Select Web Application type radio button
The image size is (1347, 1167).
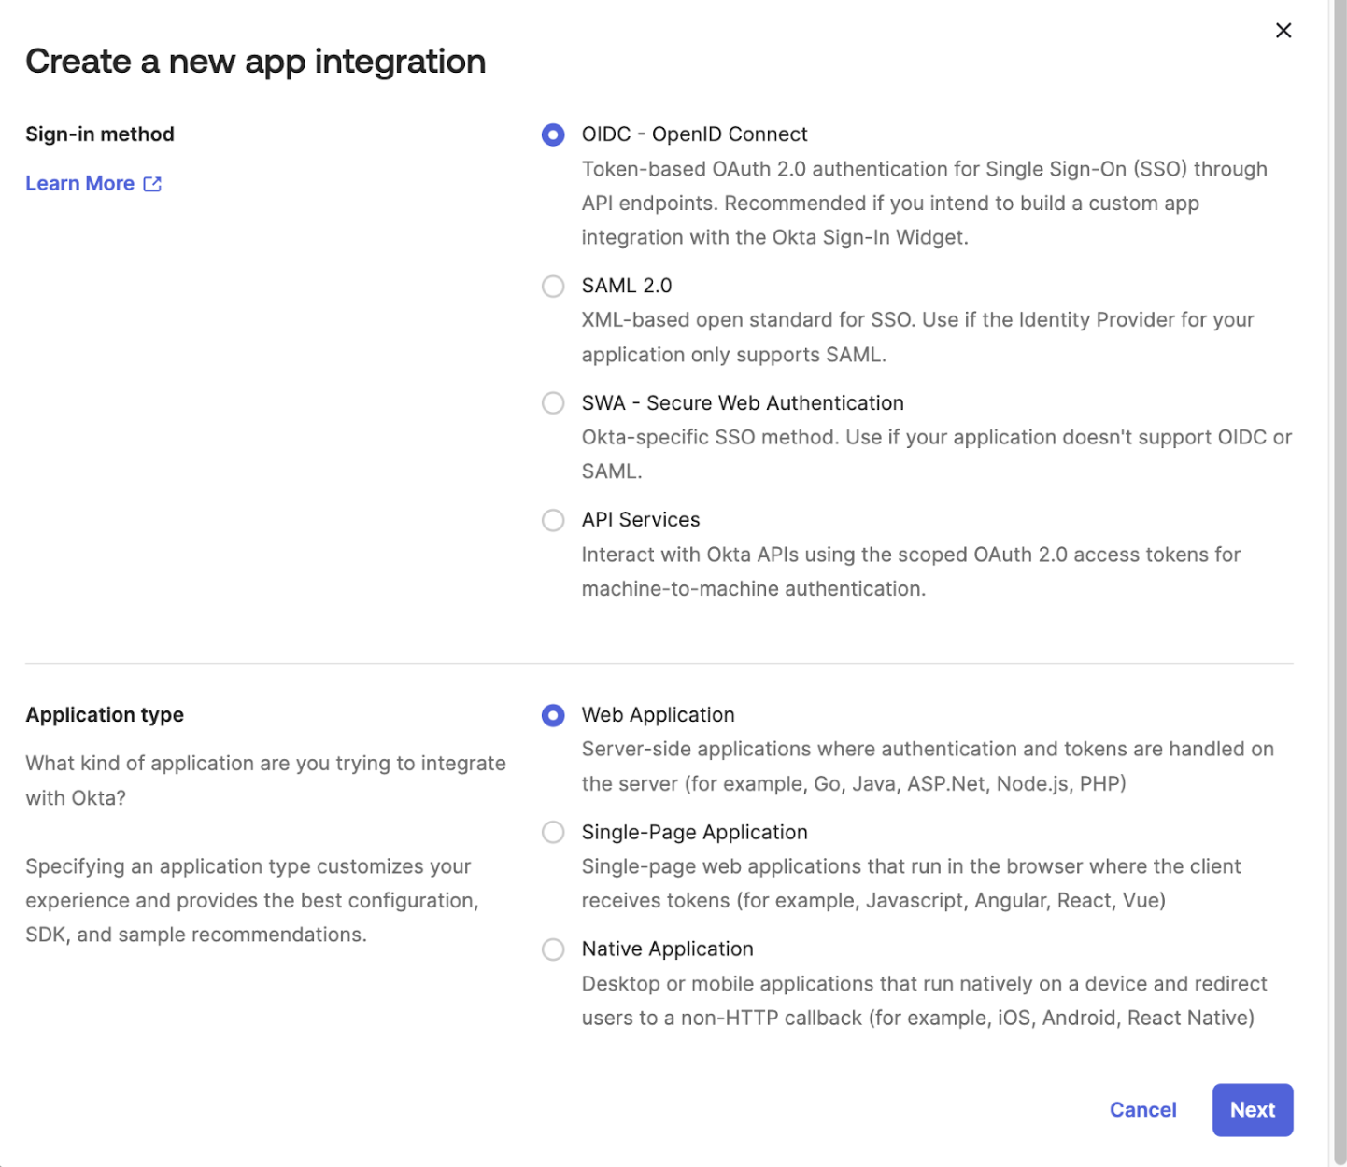tap(553, 715)
